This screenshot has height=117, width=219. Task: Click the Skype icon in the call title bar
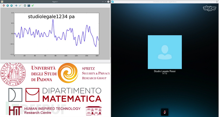[113, 2]
